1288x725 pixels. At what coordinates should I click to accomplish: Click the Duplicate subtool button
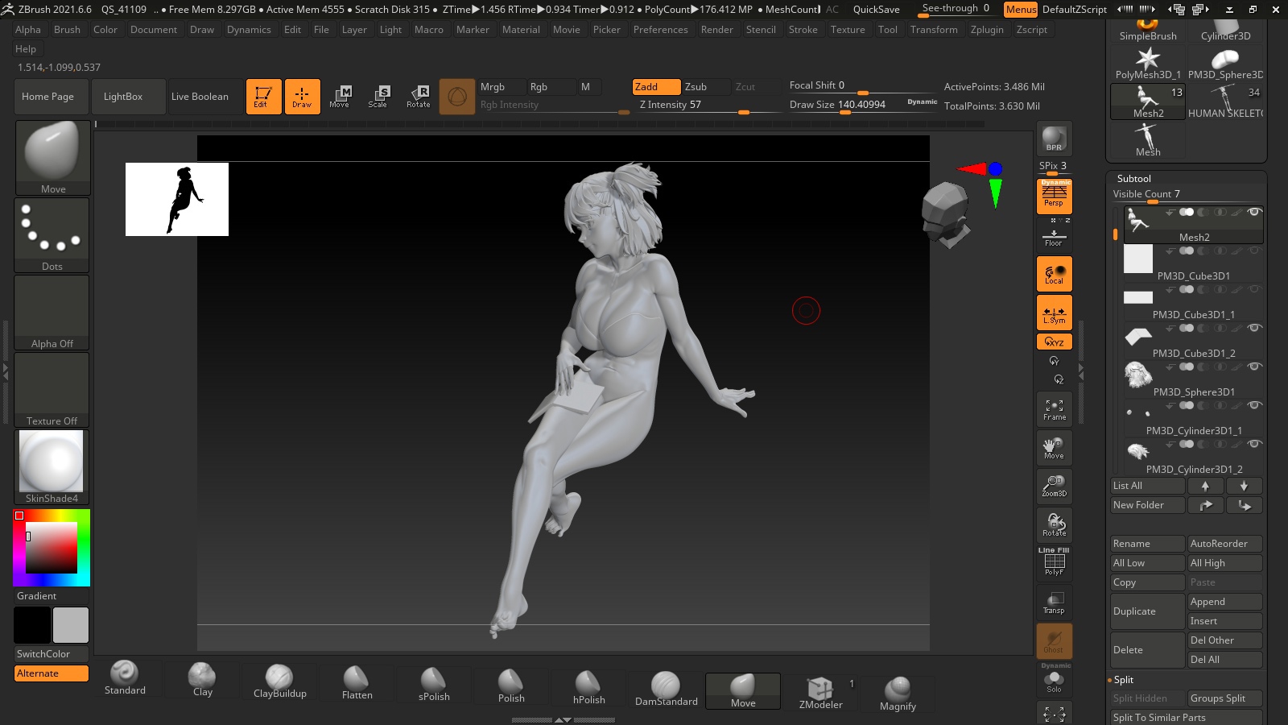(1148, 611)
